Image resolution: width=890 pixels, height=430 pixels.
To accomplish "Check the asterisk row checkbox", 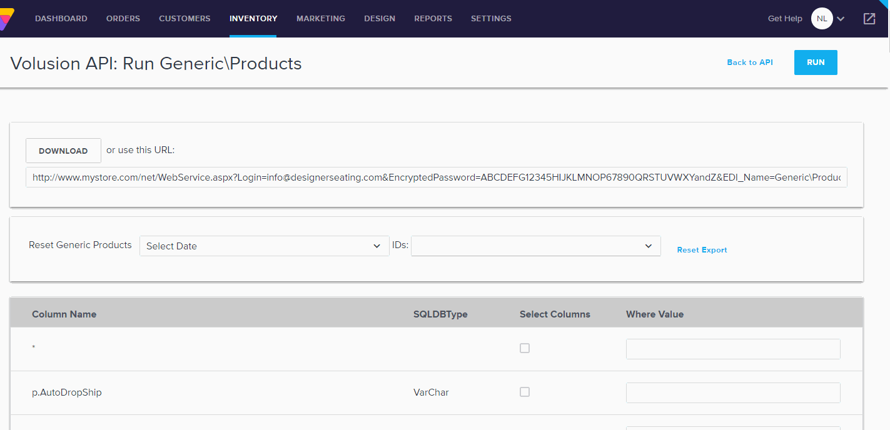I will click(x=525, y=348).
